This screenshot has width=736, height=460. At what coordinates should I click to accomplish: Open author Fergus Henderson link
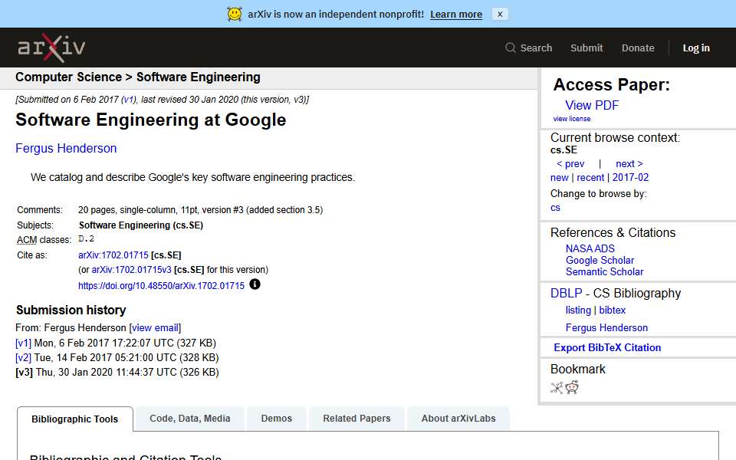66,148
